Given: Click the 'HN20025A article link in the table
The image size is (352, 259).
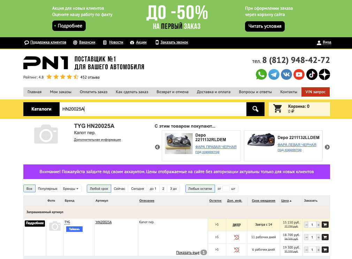Looking at the screenshot, I should click(104, 222).
